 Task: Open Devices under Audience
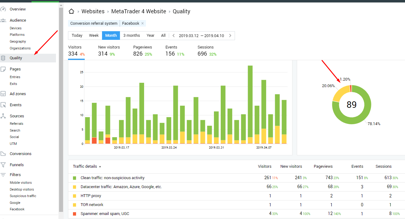15,28
